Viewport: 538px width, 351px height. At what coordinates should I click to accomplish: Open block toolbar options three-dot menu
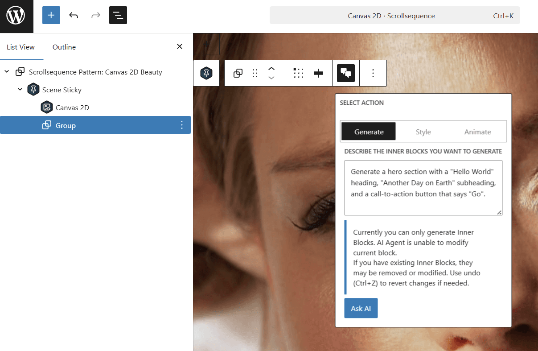(373, 73)
